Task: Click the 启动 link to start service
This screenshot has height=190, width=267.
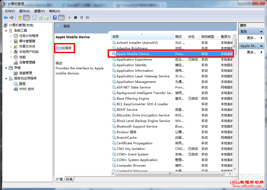Action: pos(58,48)
